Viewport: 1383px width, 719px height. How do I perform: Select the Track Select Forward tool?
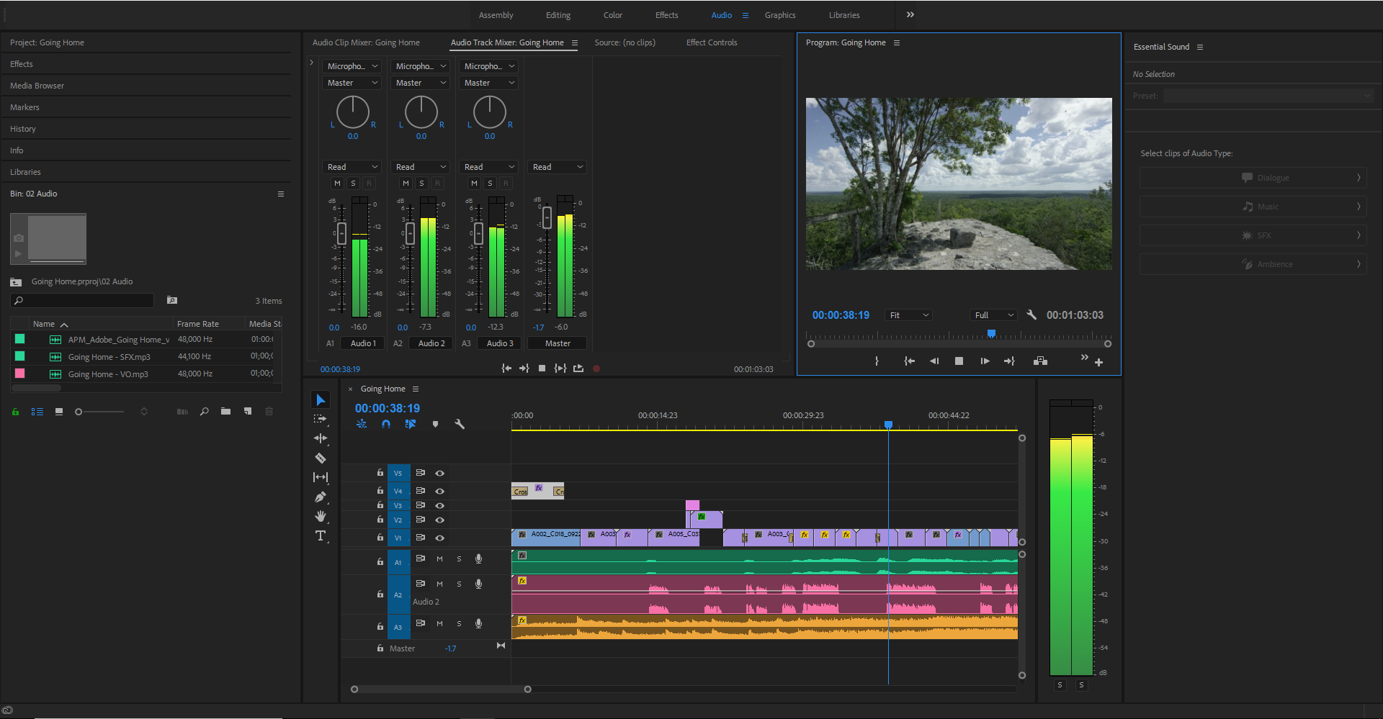click(321, 419)
